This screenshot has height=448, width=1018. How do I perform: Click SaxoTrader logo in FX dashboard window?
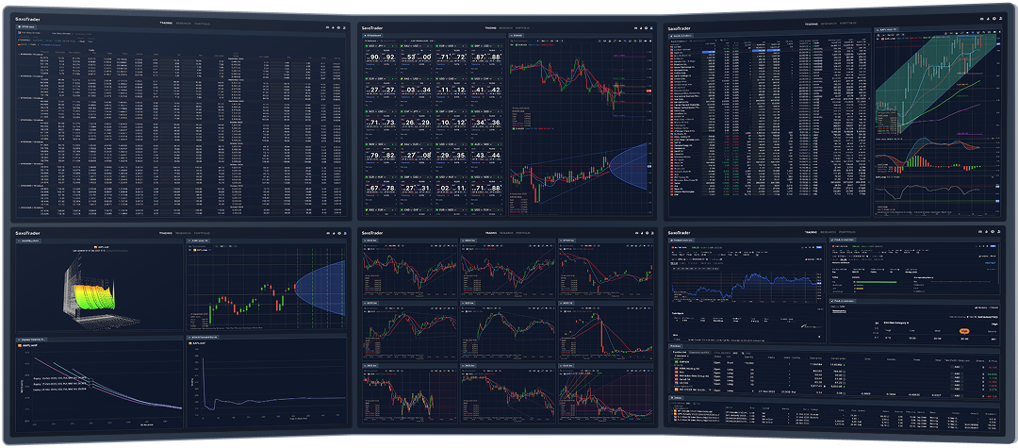tap(374, 28)
